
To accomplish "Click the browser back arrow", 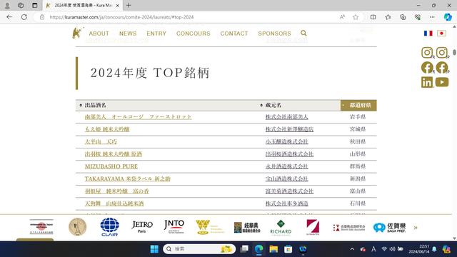I will pos(9,17).
